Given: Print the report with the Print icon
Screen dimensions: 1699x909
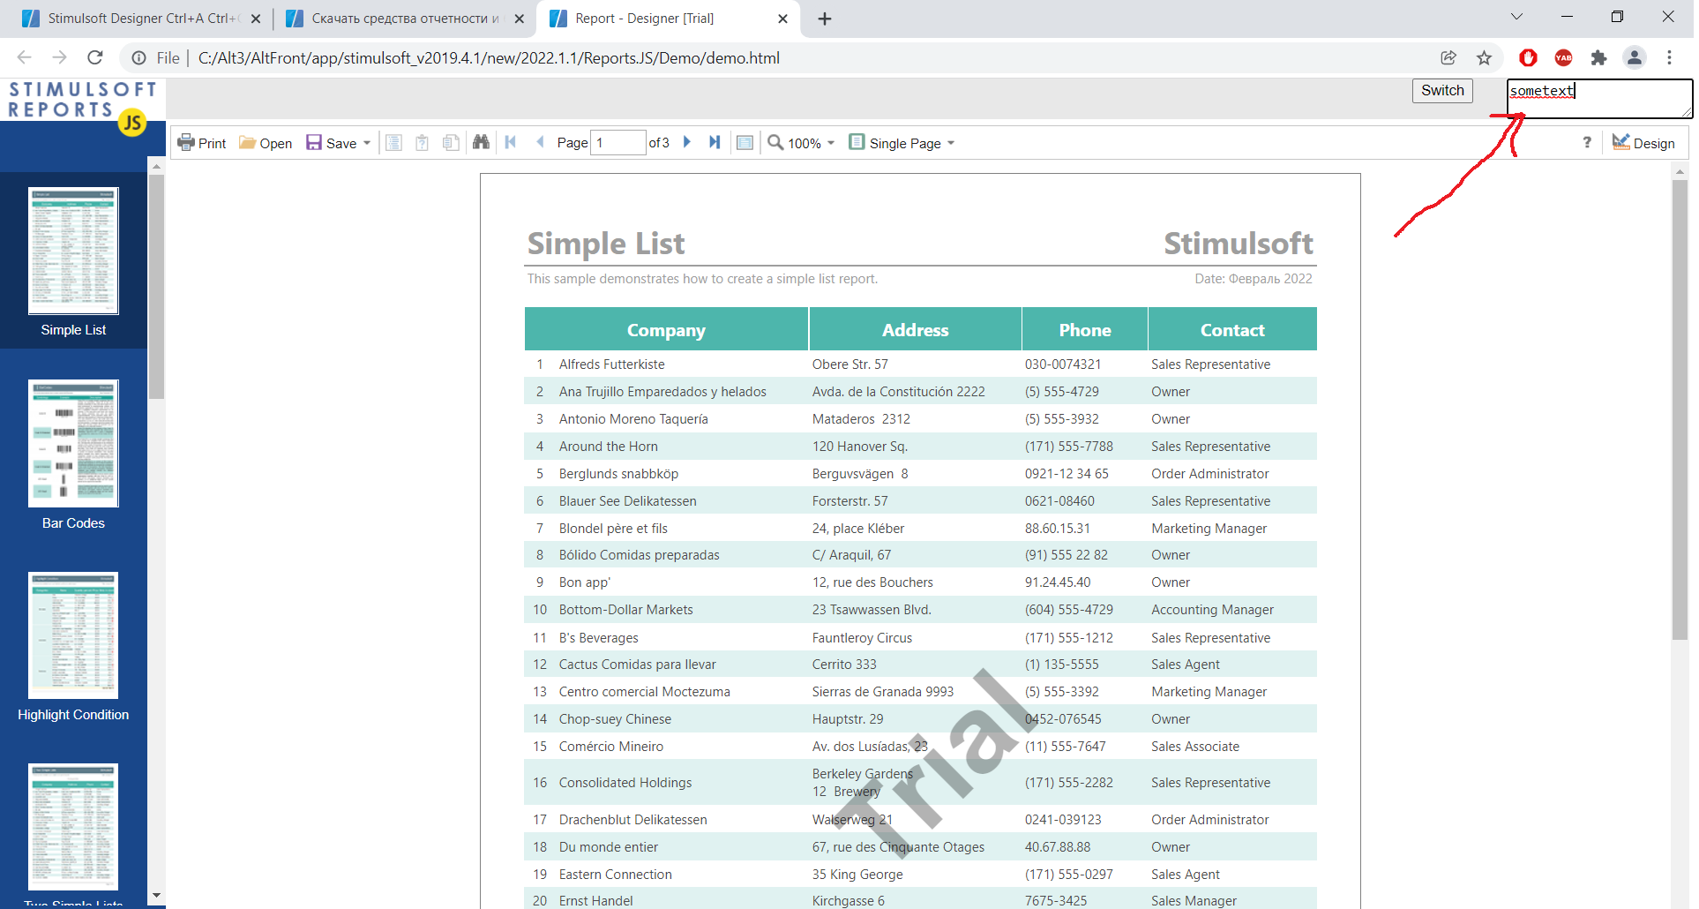Looking at the screenshot, I should 202,143.
